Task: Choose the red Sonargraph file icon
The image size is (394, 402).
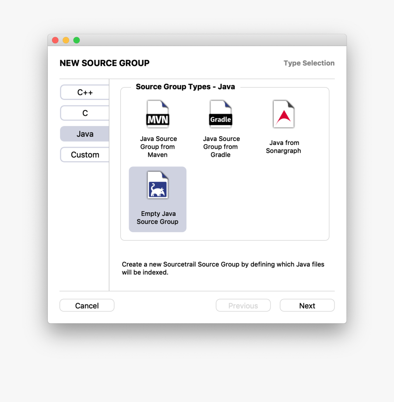Action: coord(284,114)
